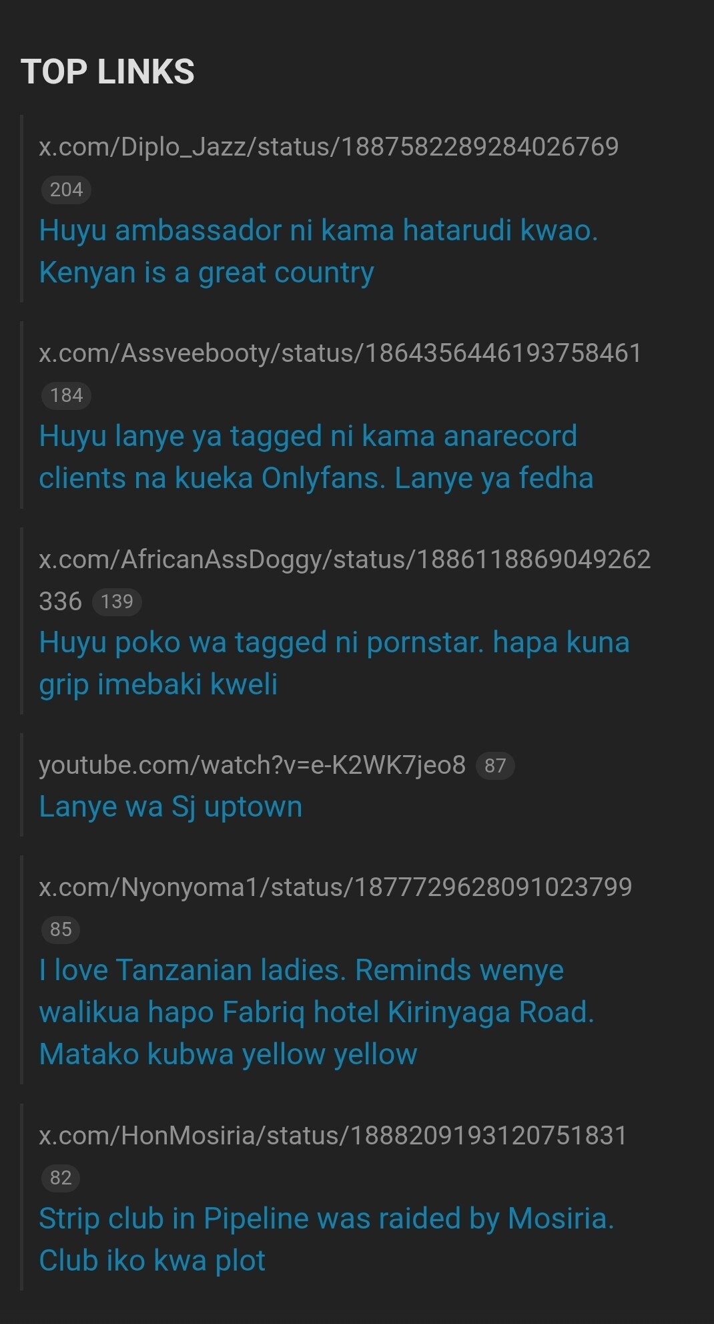The width and height of the screenshot is (714, 1324).
Task: Open the Diplo_Jazz status URL
Action: coord(329,146)
